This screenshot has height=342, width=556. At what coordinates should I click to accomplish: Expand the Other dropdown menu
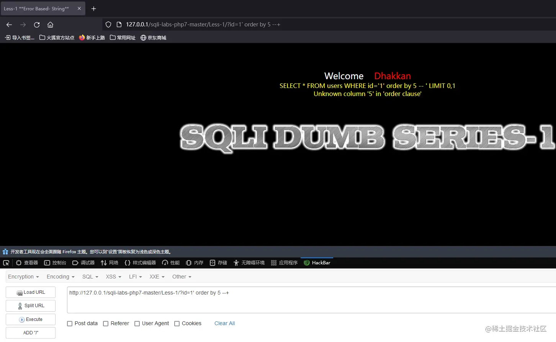(182, 277)
